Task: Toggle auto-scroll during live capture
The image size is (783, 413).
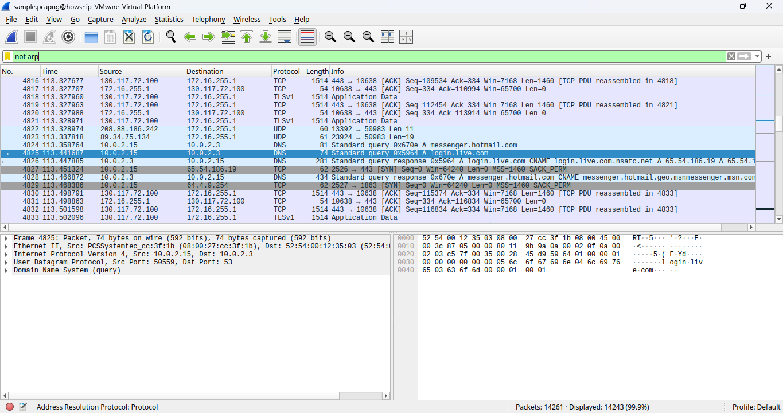Action: tap(285, 37)
